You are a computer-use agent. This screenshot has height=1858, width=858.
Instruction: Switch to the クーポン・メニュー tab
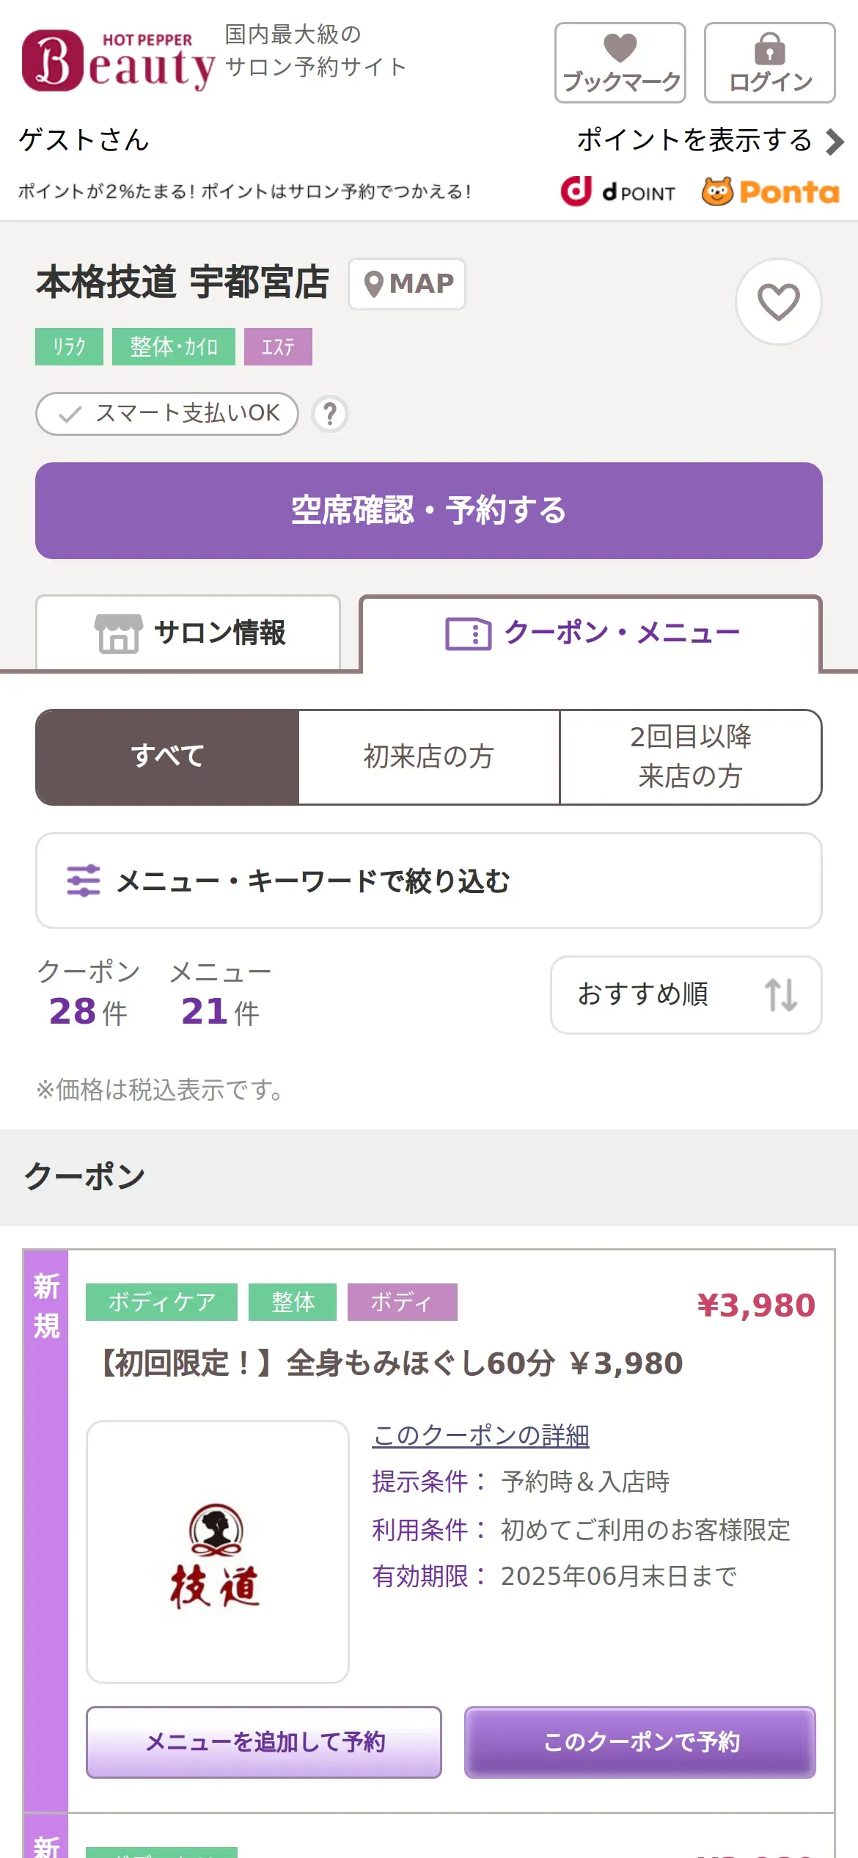[591, 634]
